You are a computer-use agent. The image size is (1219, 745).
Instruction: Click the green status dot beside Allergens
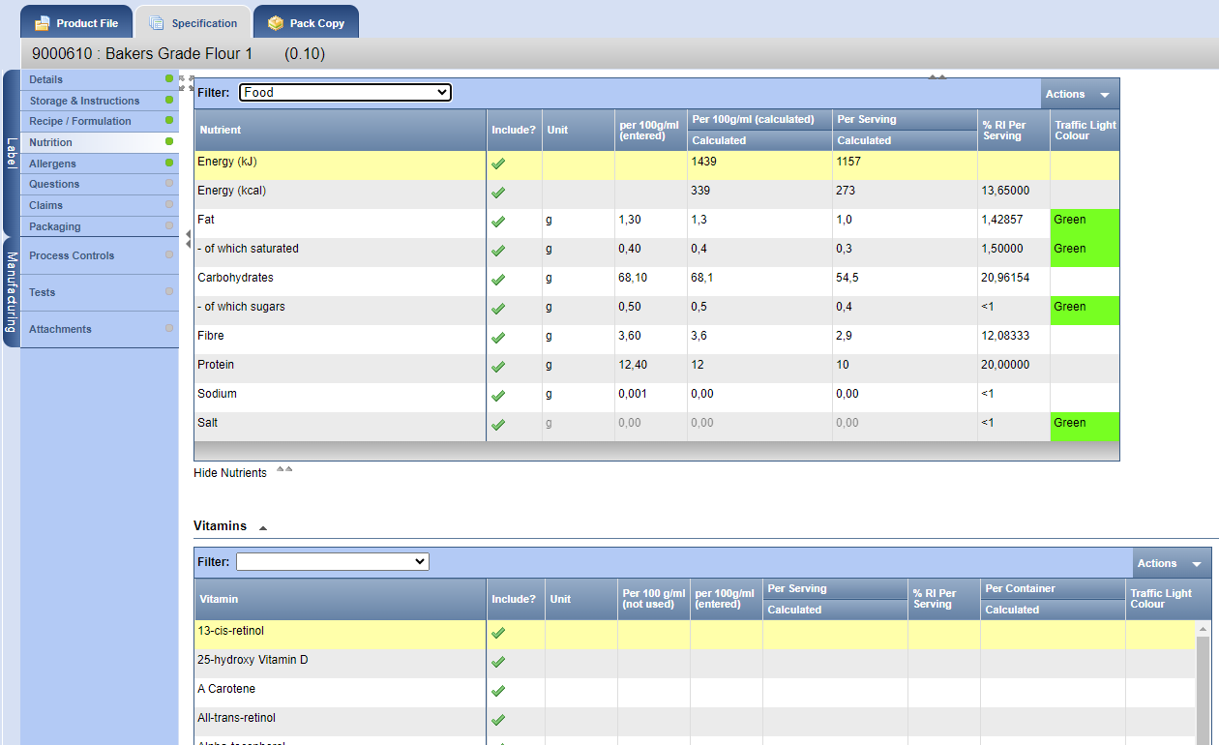click(169, 163)
